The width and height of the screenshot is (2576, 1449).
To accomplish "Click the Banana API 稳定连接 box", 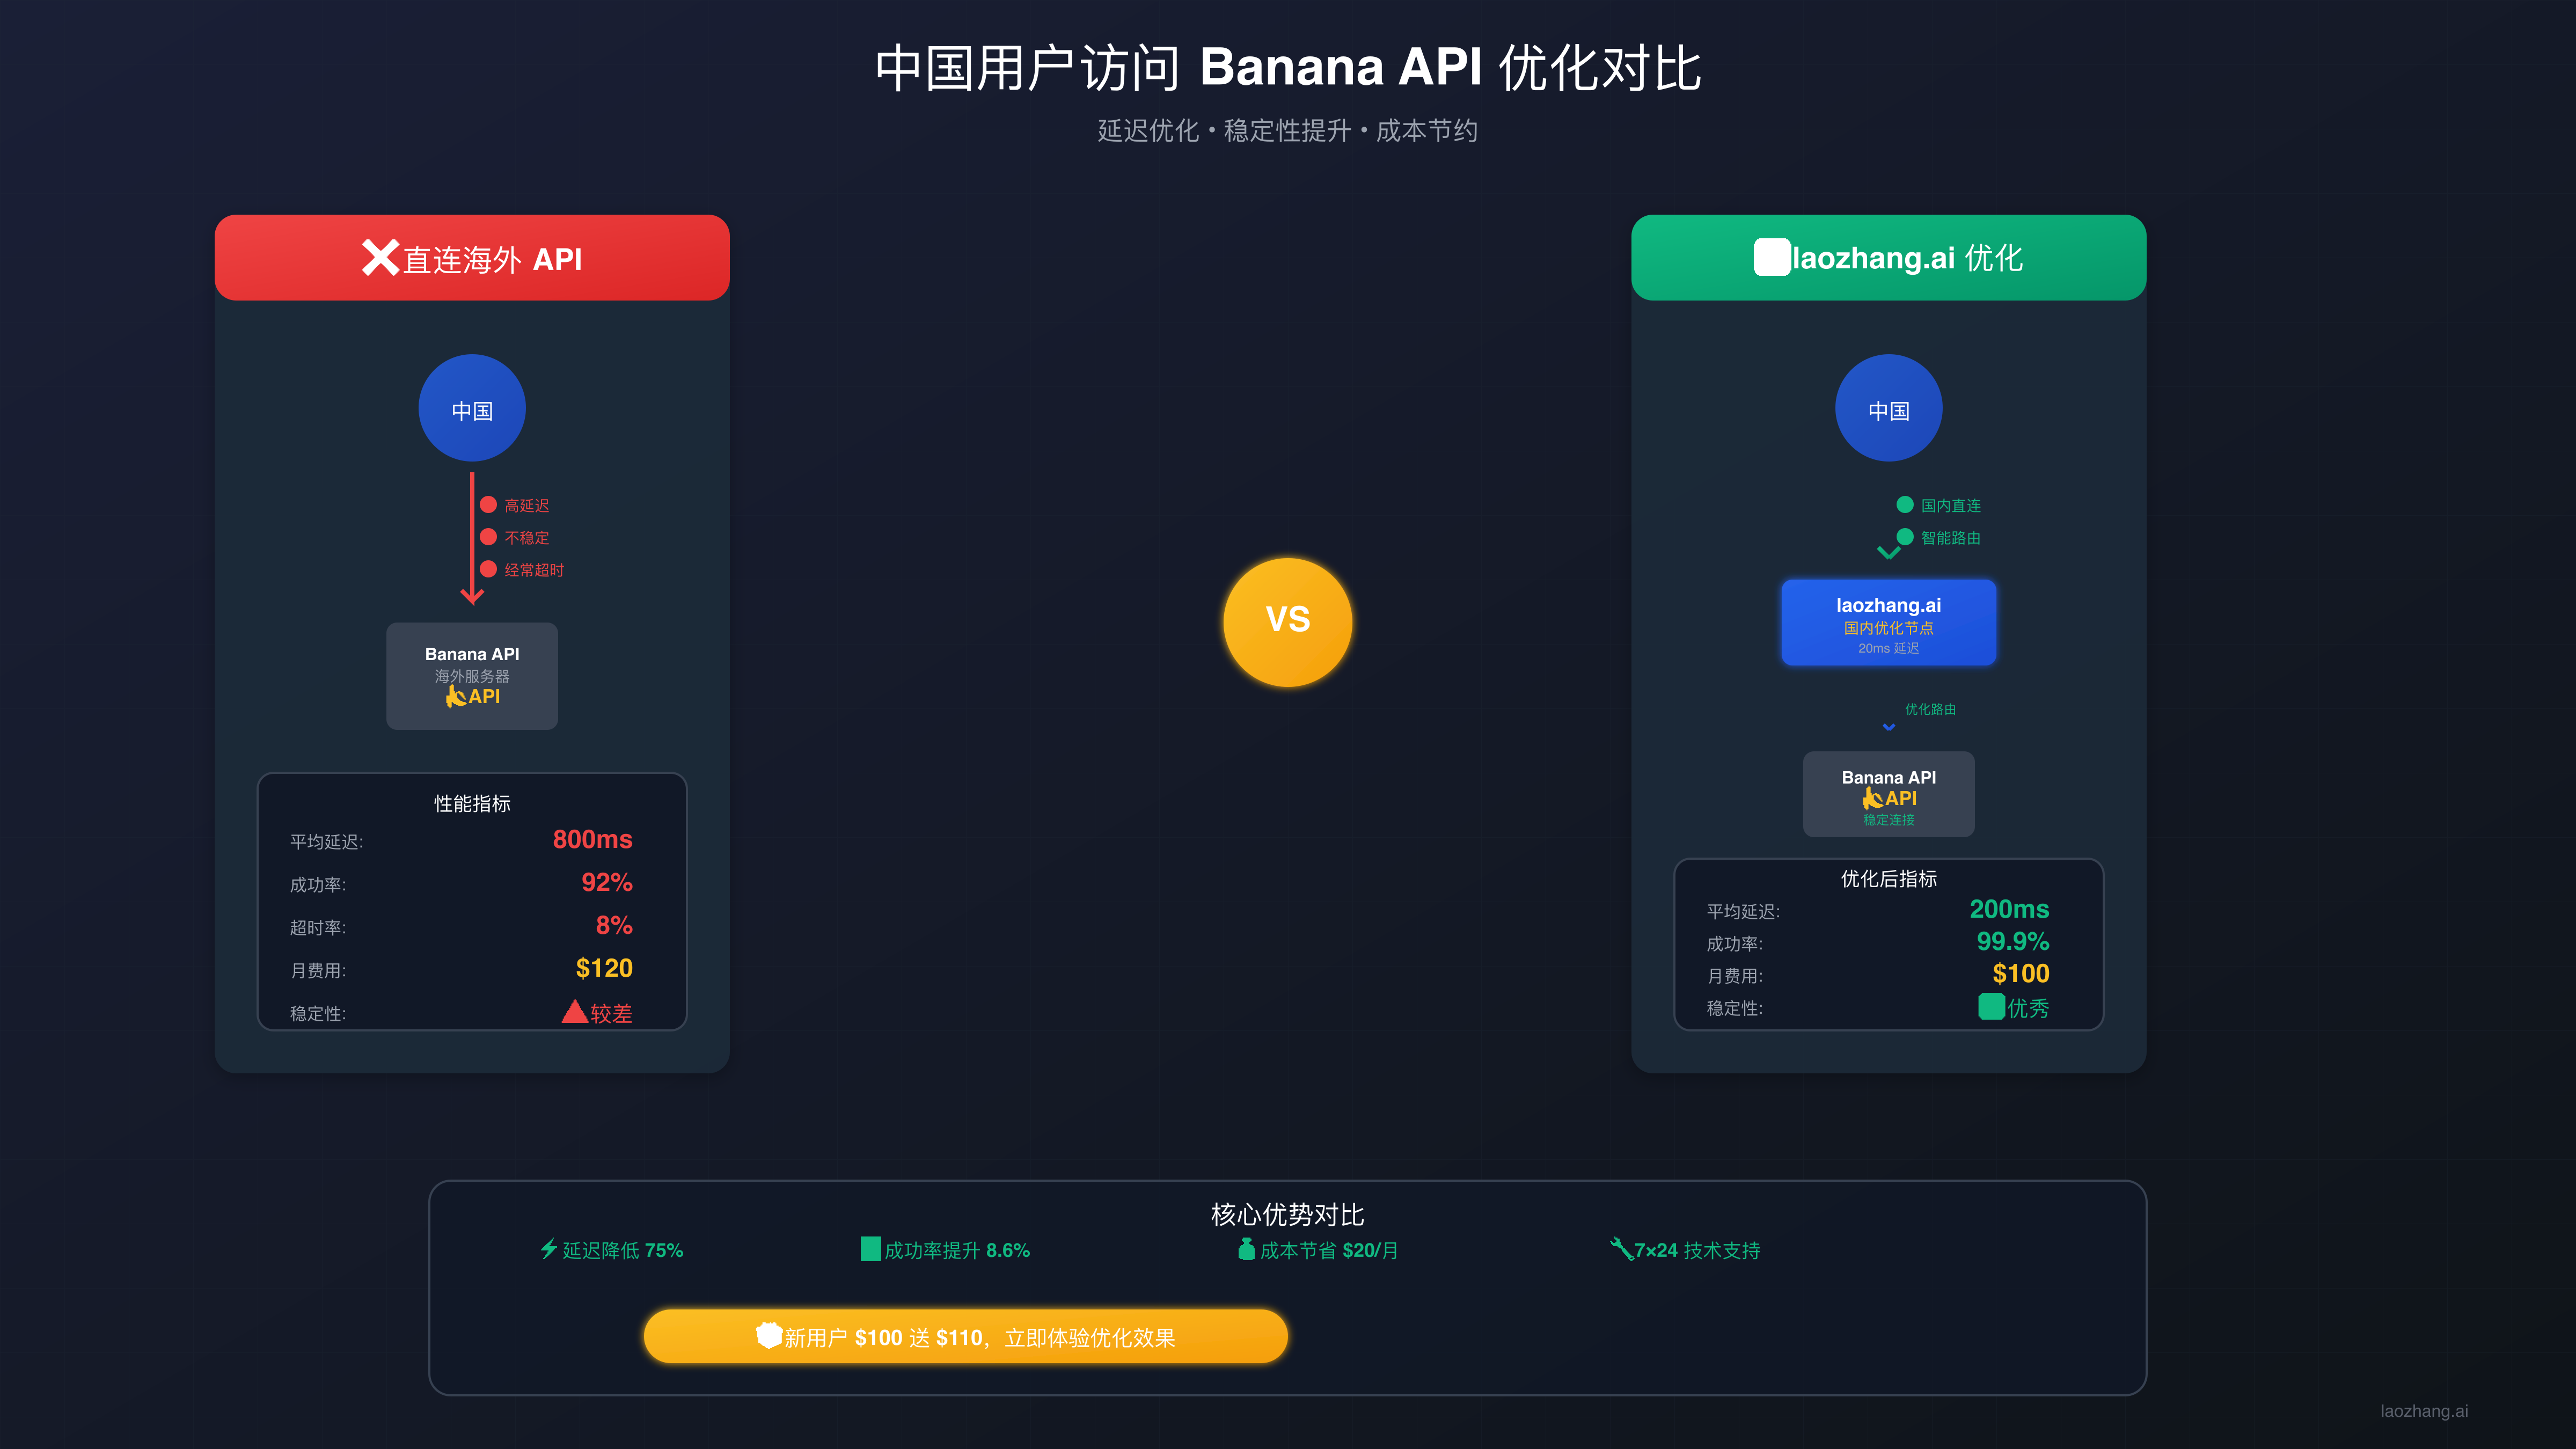I will [x=1888, y=794].
